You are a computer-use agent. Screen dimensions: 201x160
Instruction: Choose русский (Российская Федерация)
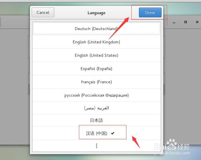(x=97, y=95)
